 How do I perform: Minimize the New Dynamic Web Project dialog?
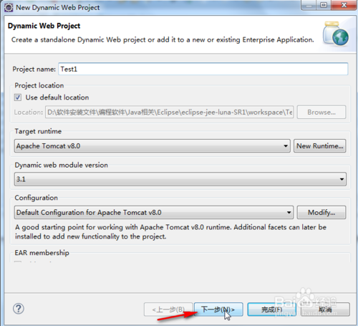point(309,5)
